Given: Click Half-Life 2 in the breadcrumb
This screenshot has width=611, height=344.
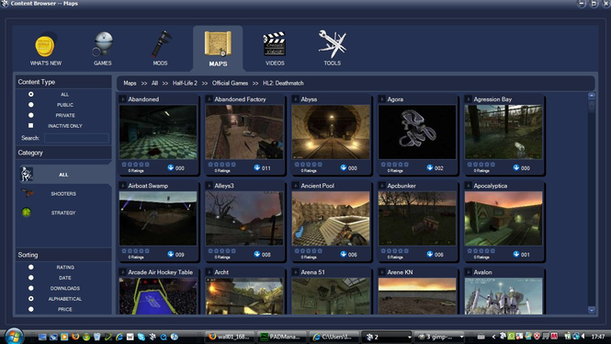Looking at the screenshot, I should point(185,83).
